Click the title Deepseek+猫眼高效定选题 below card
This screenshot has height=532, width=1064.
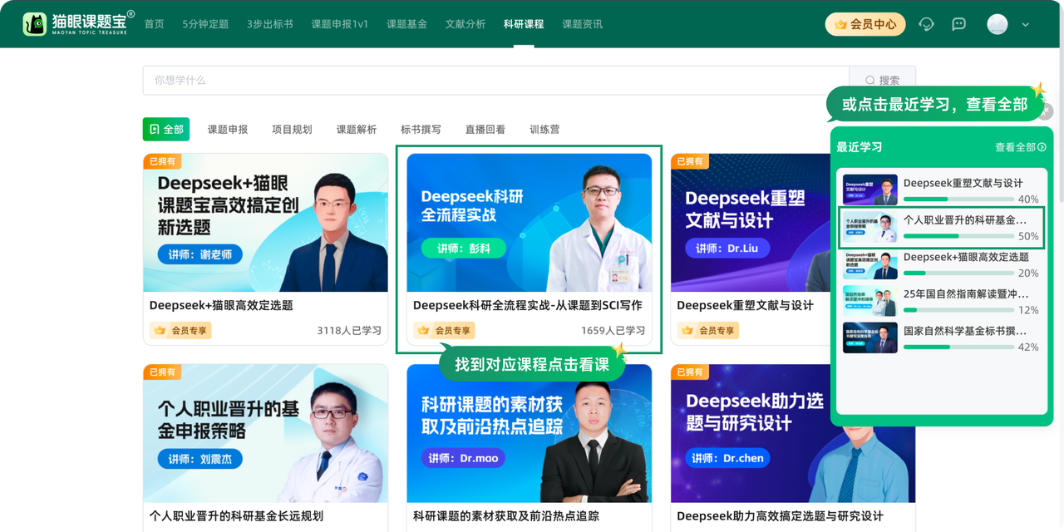click(x=221, y=305)
